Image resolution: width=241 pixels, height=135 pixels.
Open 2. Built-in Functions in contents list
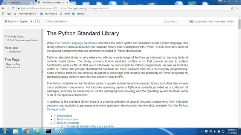[x=66, y=119]
